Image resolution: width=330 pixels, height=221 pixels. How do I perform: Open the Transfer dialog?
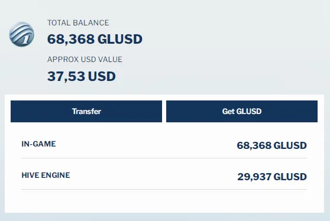tap(86, 111)
